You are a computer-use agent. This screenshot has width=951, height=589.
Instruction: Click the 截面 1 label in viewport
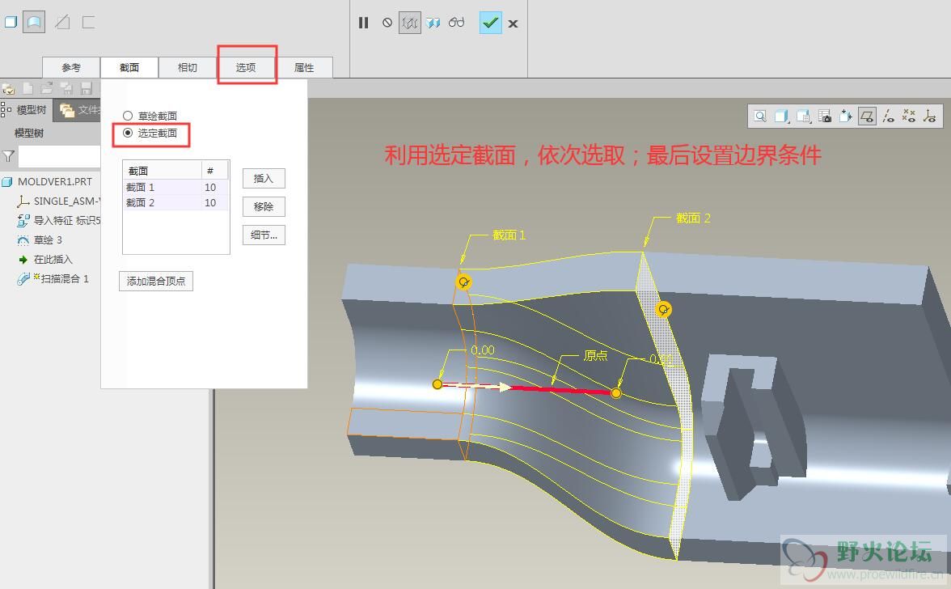point(509,235)
